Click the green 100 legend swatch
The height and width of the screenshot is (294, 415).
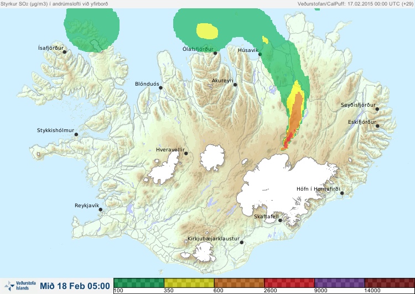coord(139,282)
